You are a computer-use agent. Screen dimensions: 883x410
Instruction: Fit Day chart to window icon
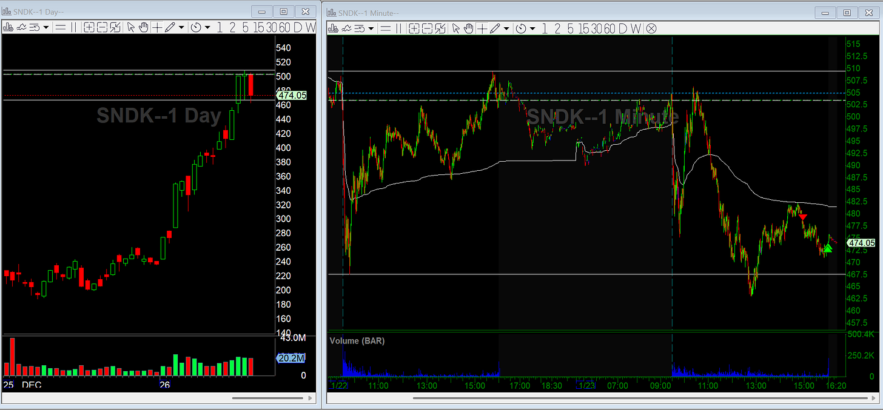click(x=115, y=27)
